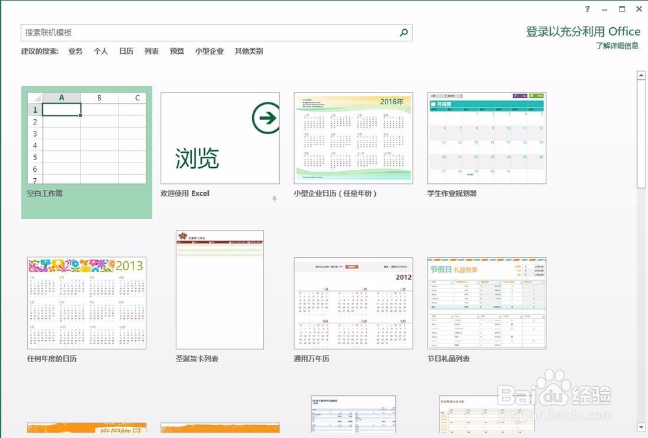Choose the 任何年度的日历 2013 template
648x438 pixels.
pyautogui.click(x=87, y=303)
